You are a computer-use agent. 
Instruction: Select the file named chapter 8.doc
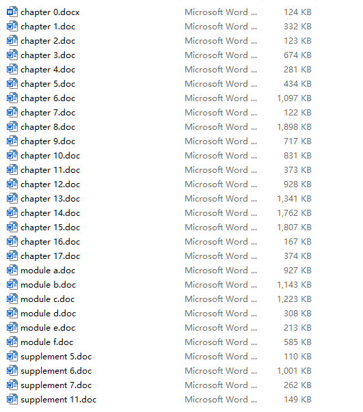tap(48, 127)
